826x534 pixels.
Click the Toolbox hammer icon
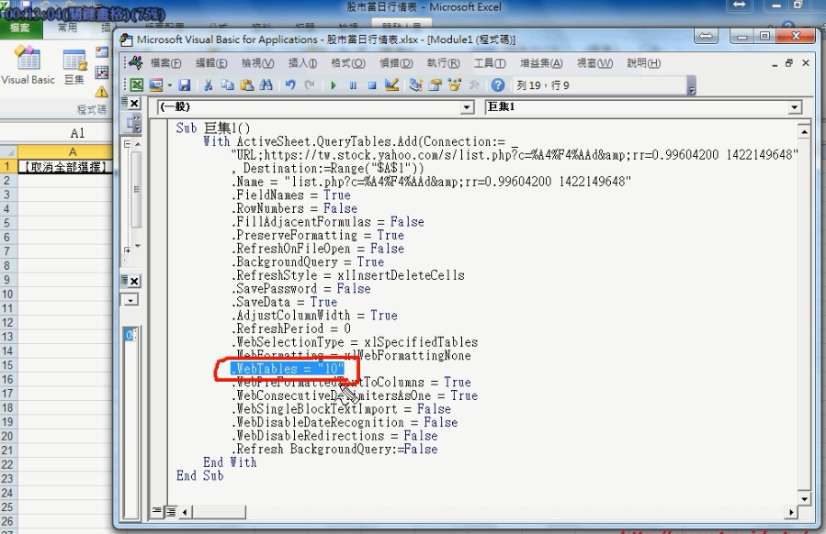(473, 85)
